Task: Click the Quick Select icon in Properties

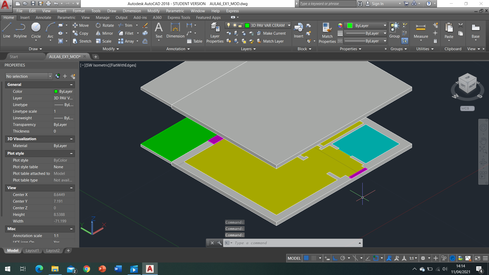Action: (73, 76)
